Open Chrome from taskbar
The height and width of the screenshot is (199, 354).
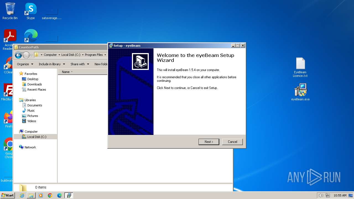[50, 195]
